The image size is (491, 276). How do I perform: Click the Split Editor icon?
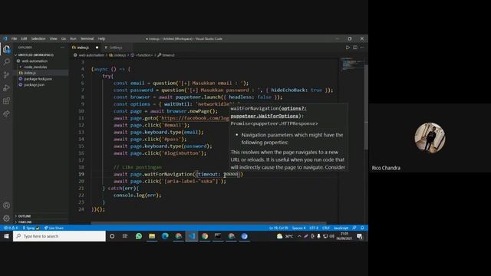coord(355,48)
